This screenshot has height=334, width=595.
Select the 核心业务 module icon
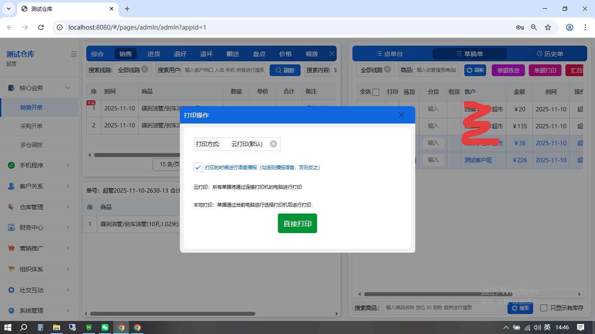[11, 88]
